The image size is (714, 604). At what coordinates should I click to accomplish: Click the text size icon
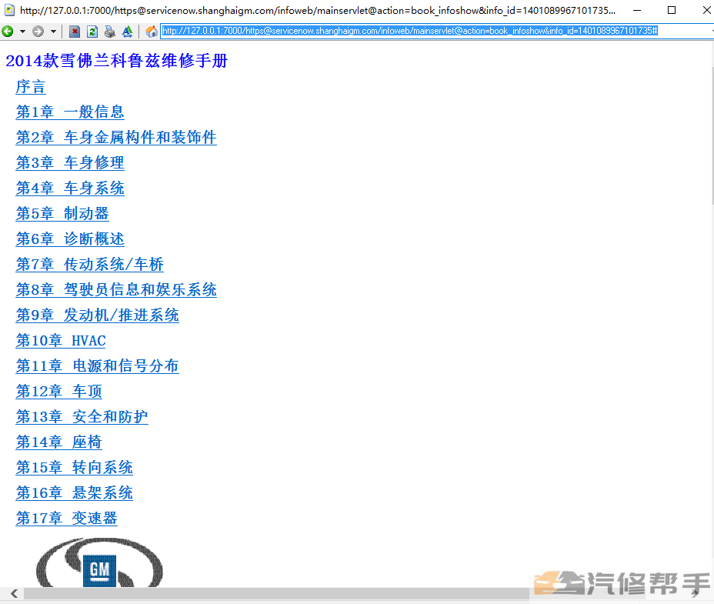click(128, 31)
